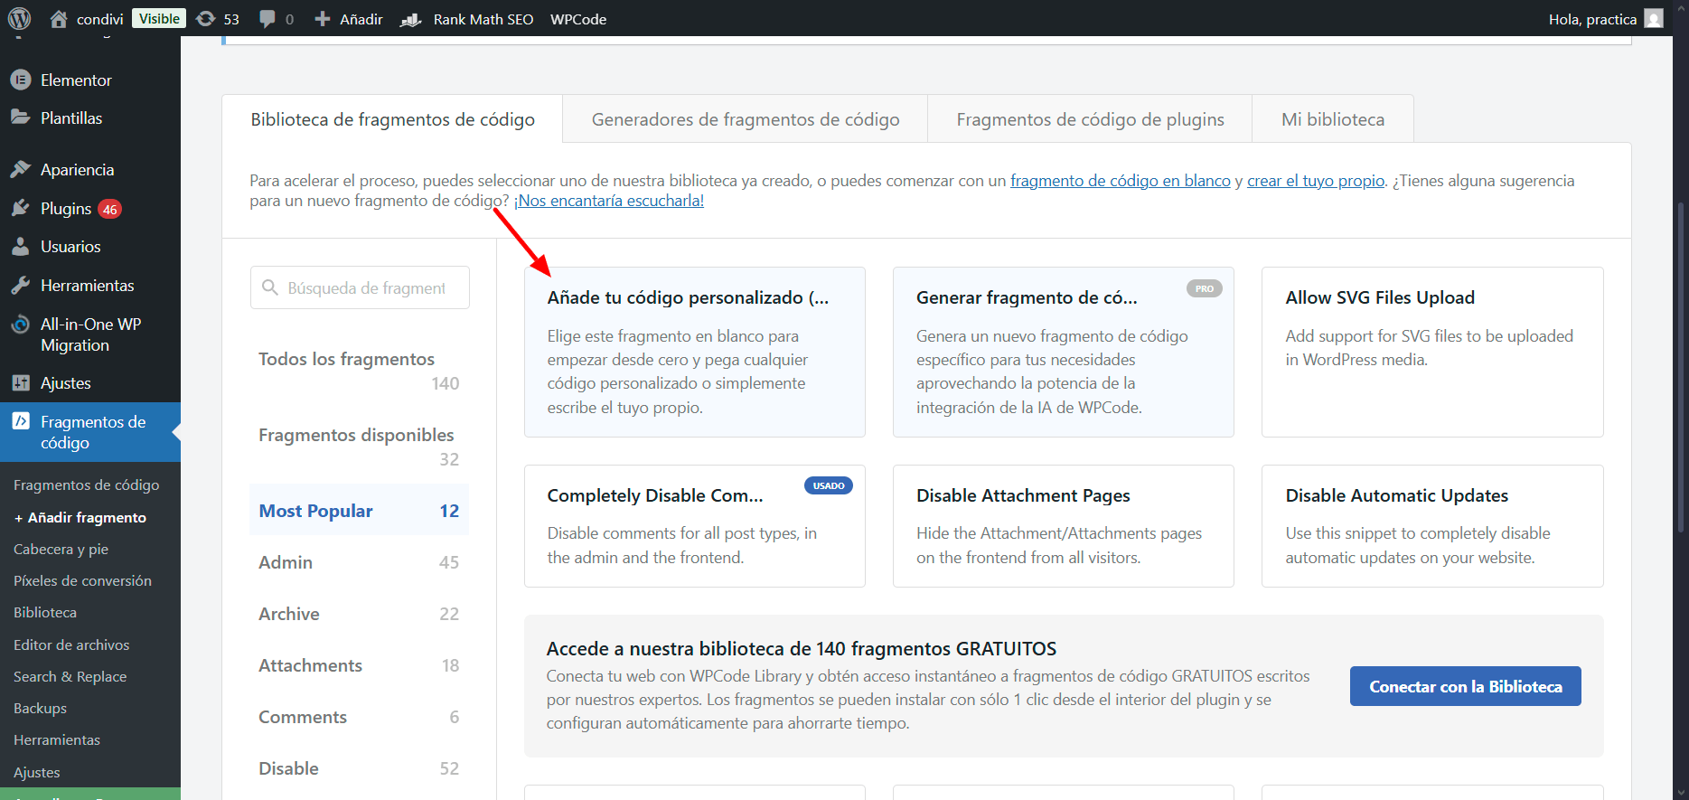Select Biblioteca de fragmentos de código tab
The width and height of the screenshot is (1689, 800).
[392, 119]
